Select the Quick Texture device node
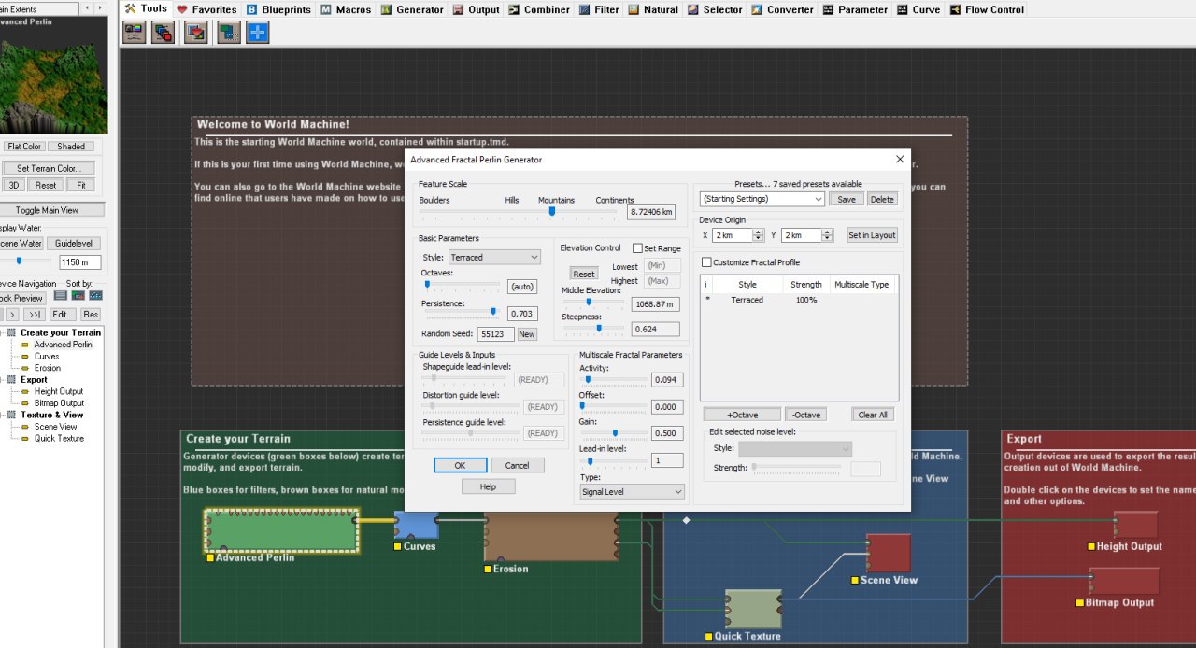Image resolution: width=1196 pixels, height=648 pixels. [753, 609]
